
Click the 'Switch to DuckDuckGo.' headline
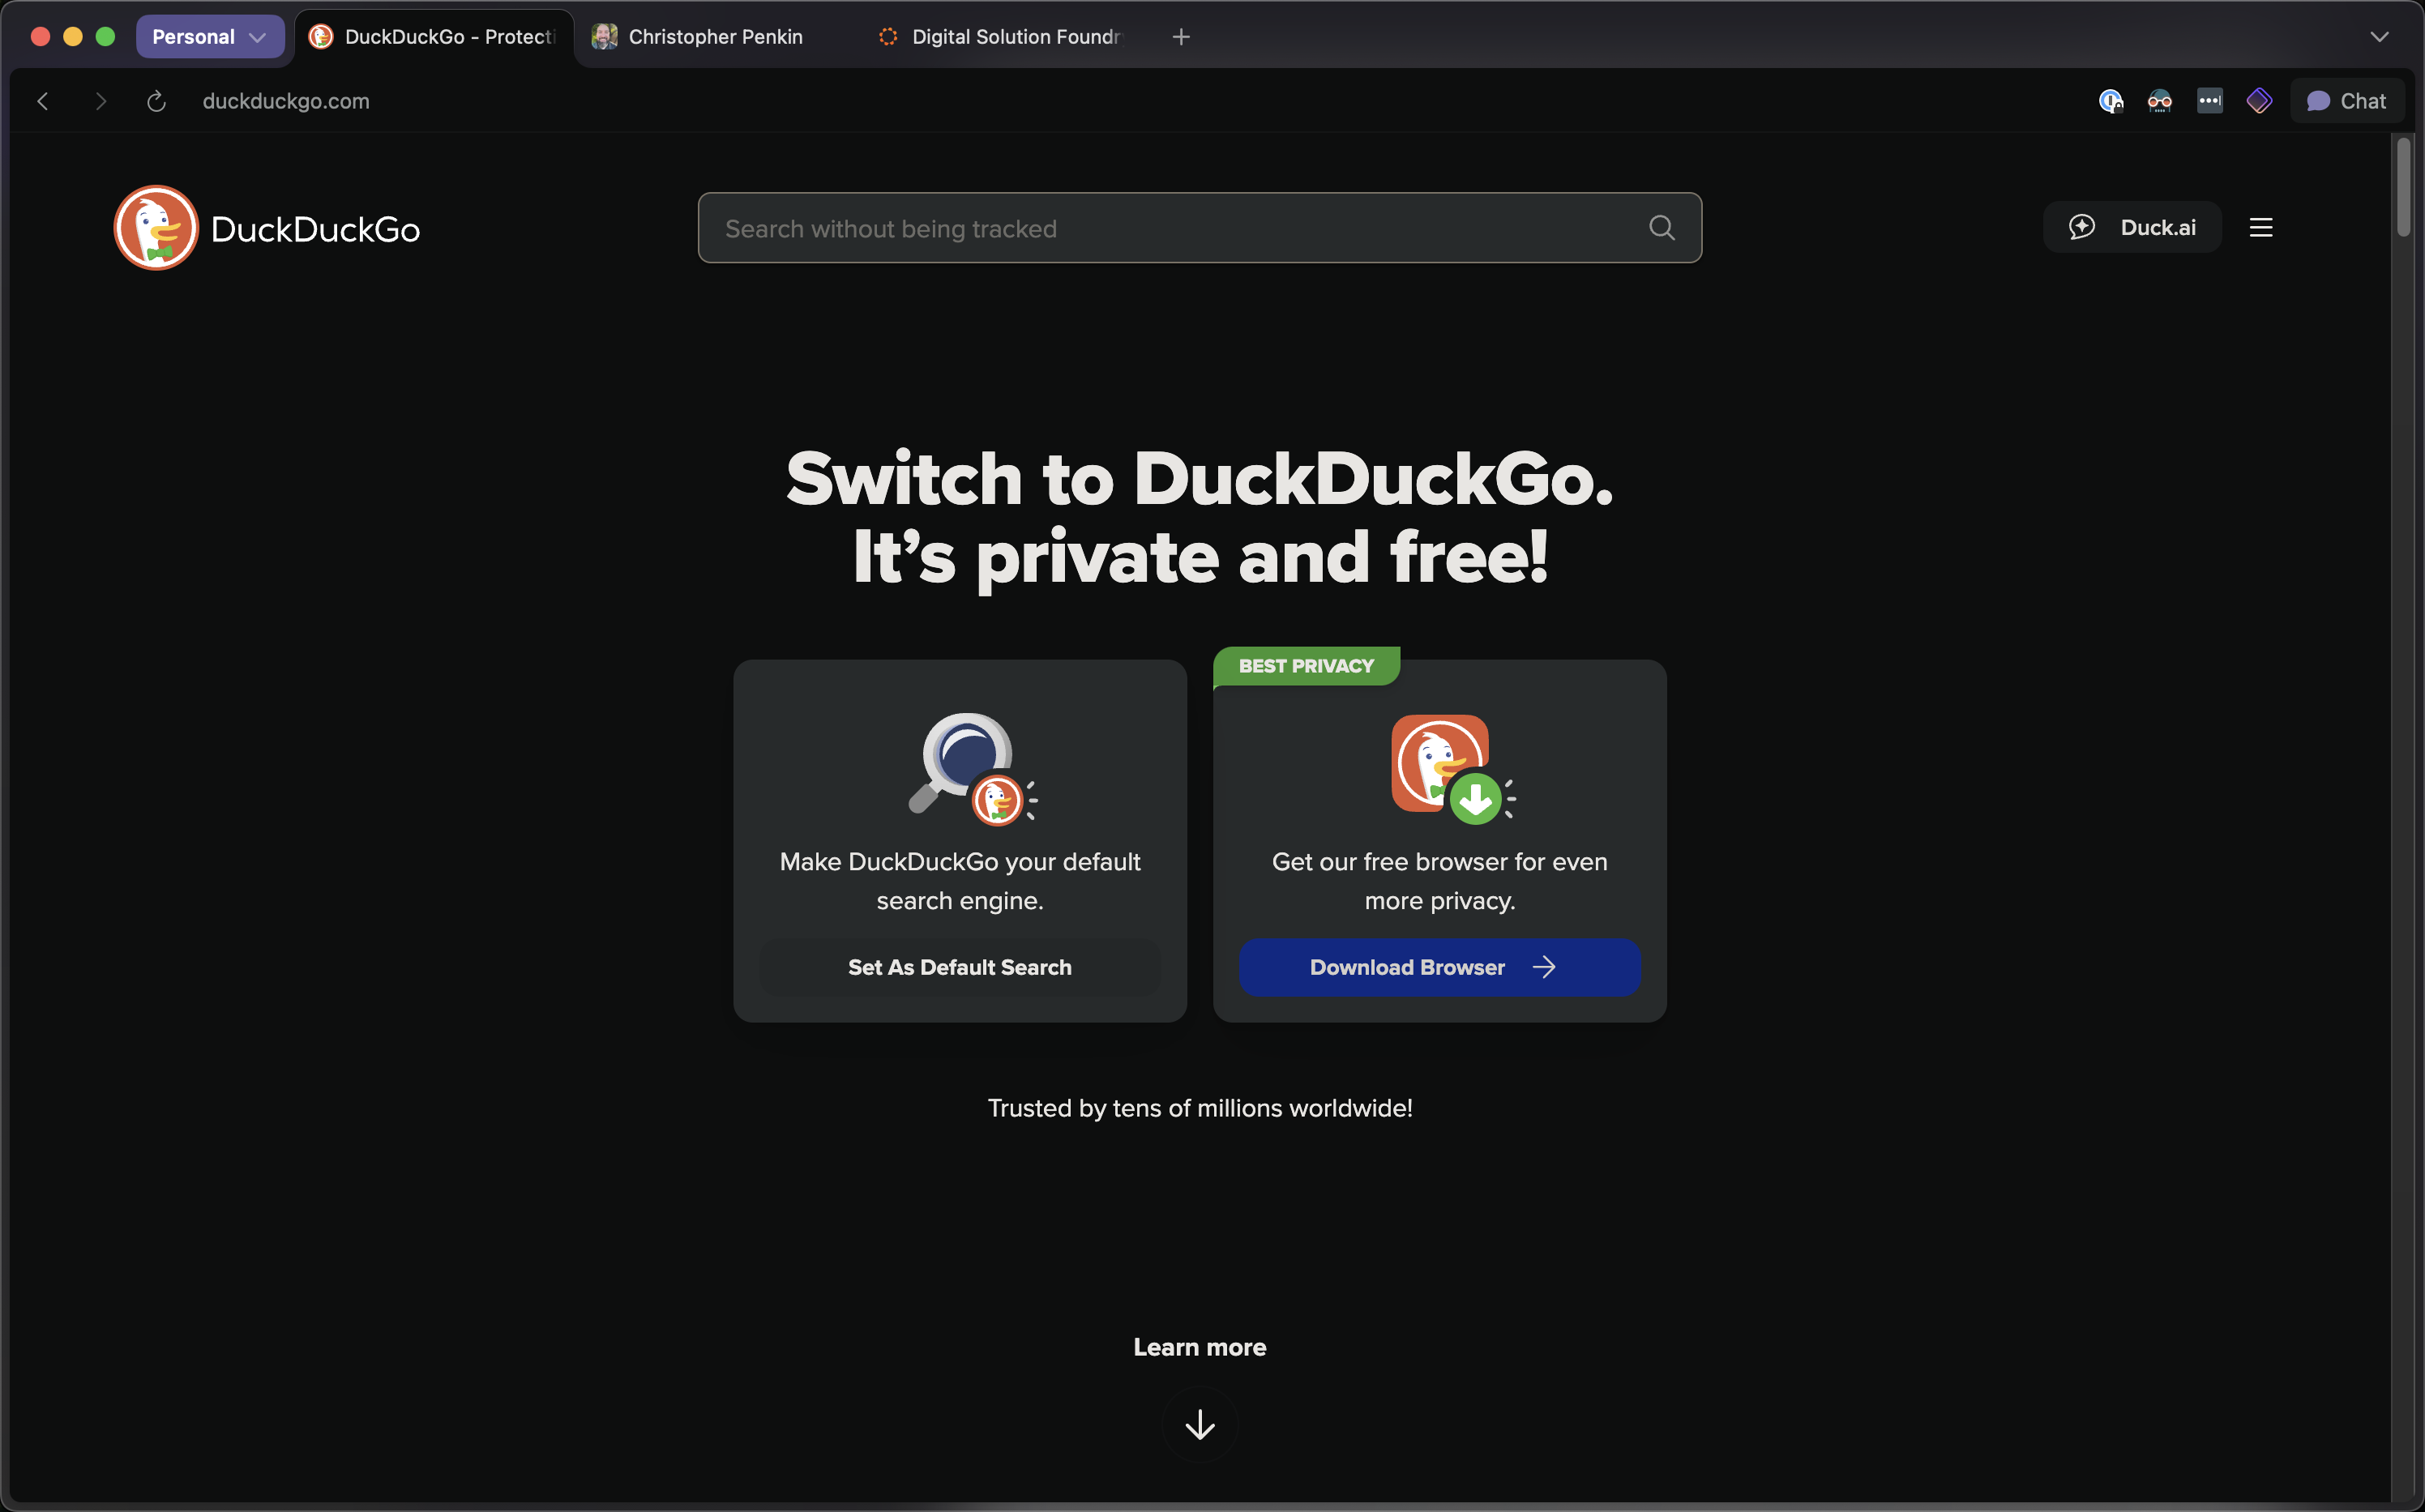1199,479
